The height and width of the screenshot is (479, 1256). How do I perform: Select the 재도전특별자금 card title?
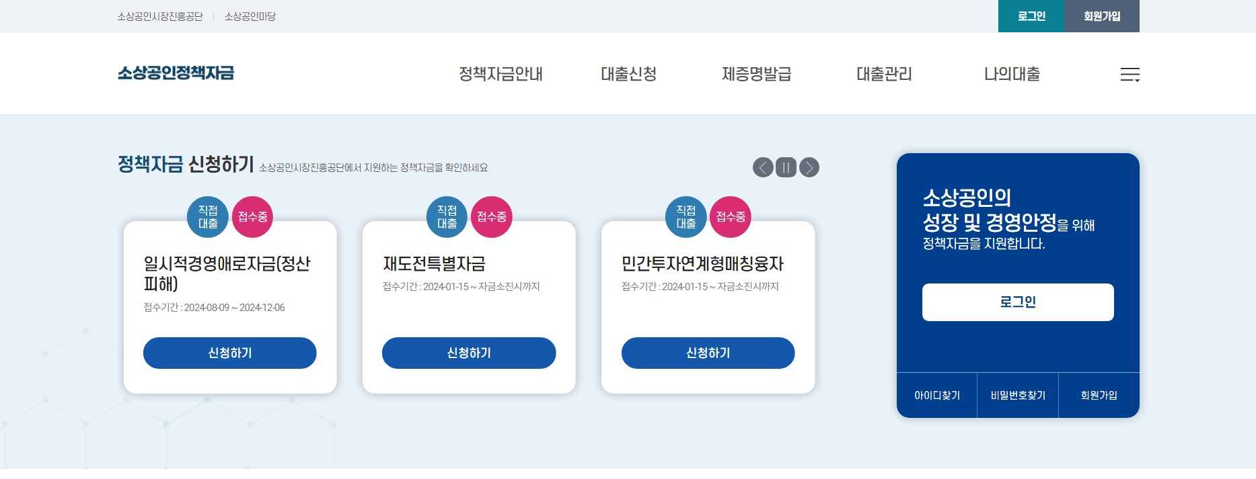point(434,264)
